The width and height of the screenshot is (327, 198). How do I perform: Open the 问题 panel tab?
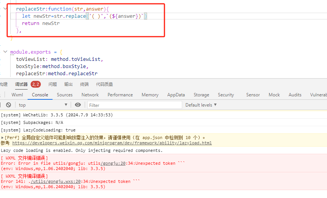[x=53, y=84]
